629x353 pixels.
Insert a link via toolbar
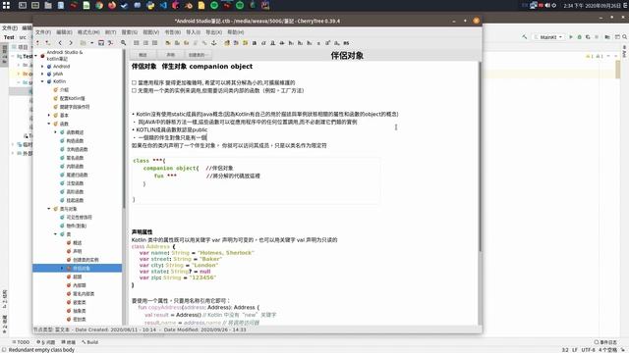(x=204, y=43)
